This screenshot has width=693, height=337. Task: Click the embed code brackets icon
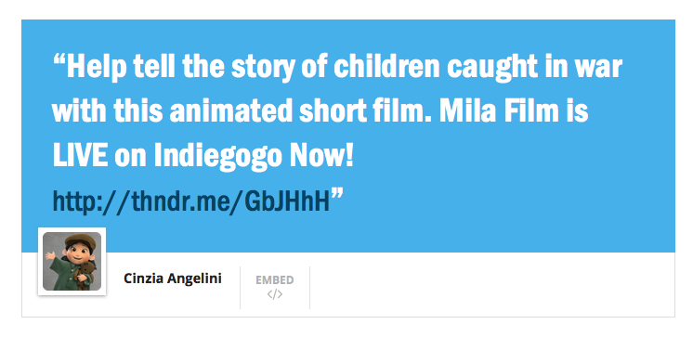tap(274, 294)
